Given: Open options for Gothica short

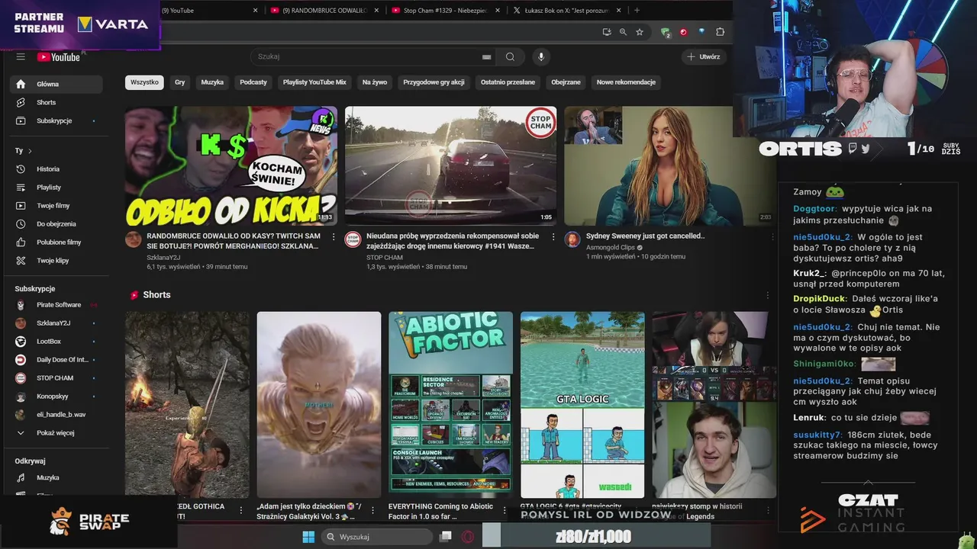Looking at the screenshot, I should pos(241,510).
